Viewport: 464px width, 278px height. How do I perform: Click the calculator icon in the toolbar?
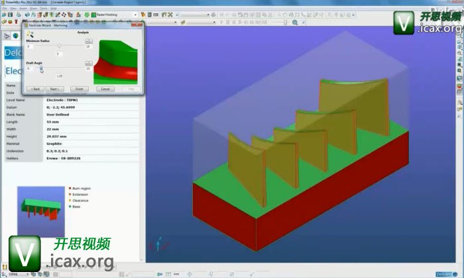[150, 15]
